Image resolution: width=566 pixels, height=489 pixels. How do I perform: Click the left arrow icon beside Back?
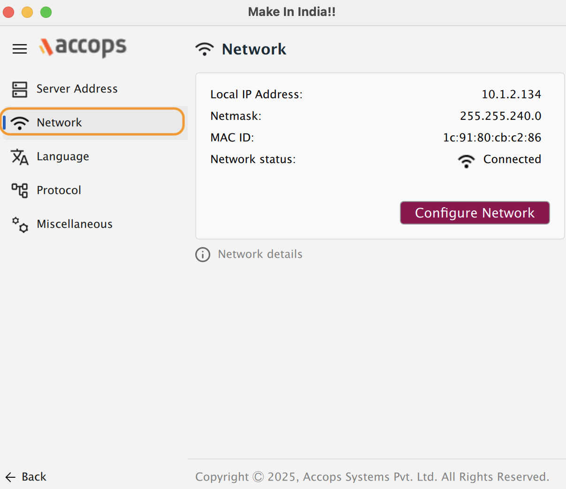click(10, 477)
